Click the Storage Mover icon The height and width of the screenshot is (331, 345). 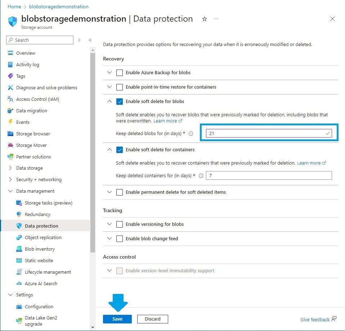point(10,145)
